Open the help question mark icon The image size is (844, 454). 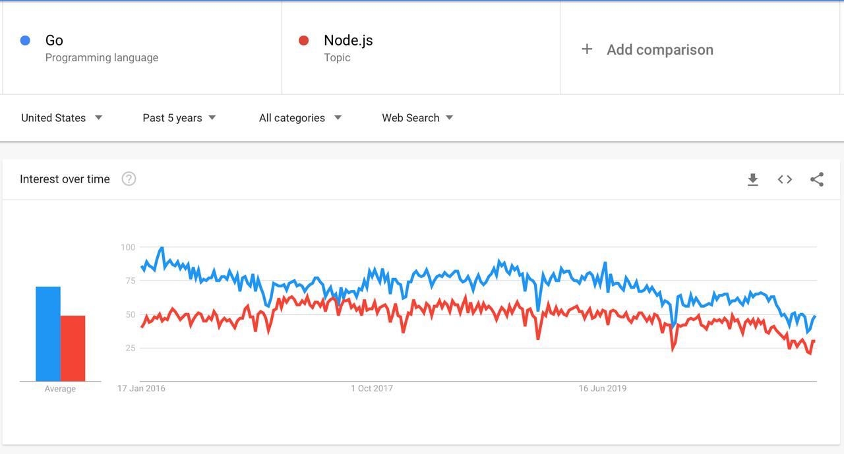[129, 179]
